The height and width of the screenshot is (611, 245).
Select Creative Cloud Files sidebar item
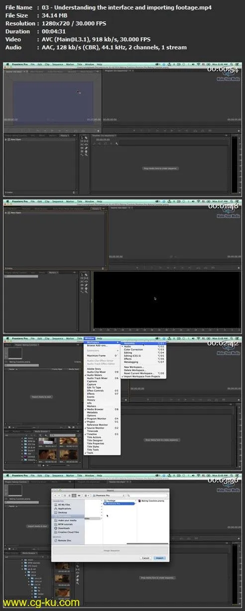click(67, 532)
